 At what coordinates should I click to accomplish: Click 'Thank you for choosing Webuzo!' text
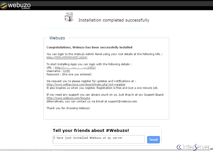coord(68,108)
